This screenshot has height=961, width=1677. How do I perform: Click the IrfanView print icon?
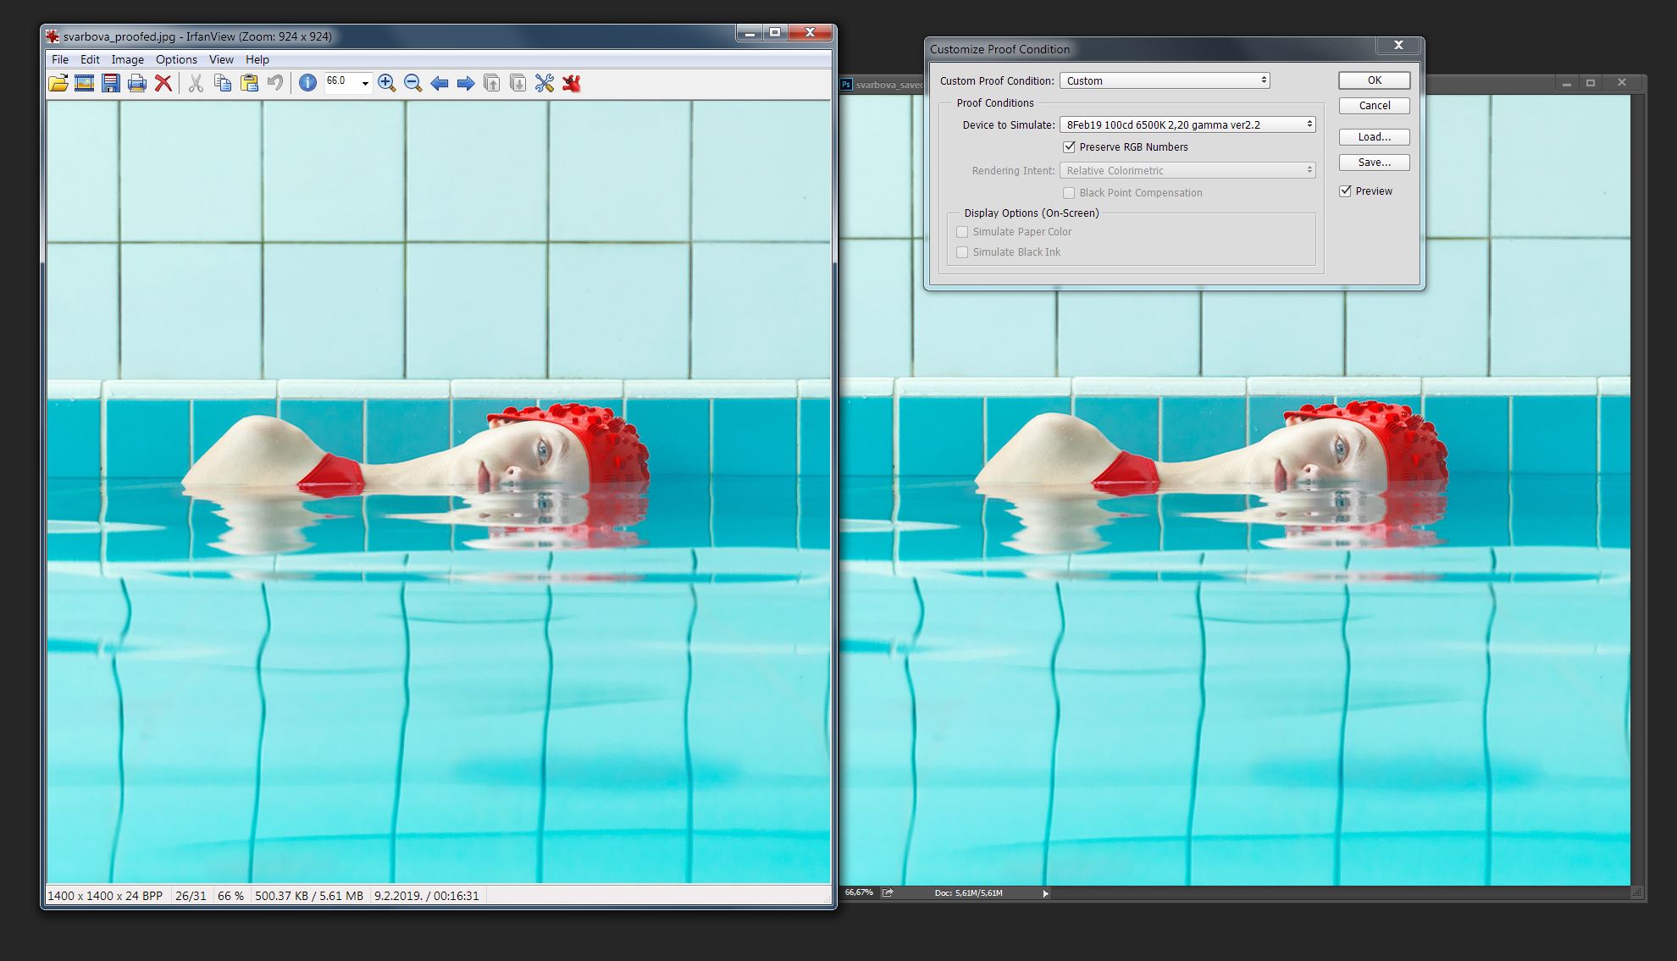[x=135, y=83]
